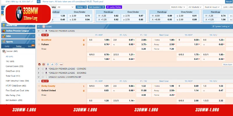Click Derby County FT. 1X2 odds 1.32

[144, 86]
